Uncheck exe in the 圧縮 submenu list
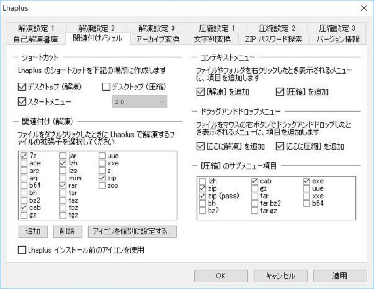Viewport: 374px width, 289px height. pyautogui.click(x=307, y=181)
